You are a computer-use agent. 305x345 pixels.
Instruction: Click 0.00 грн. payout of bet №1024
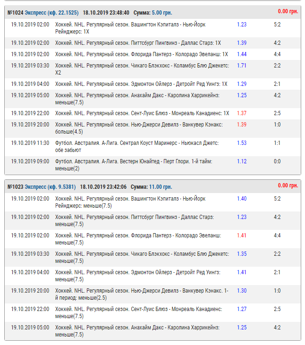[x=288, y=11]
